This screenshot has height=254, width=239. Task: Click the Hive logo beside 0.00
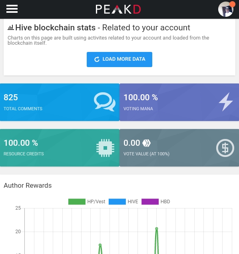pyautogui.click(x=146, y=143)
